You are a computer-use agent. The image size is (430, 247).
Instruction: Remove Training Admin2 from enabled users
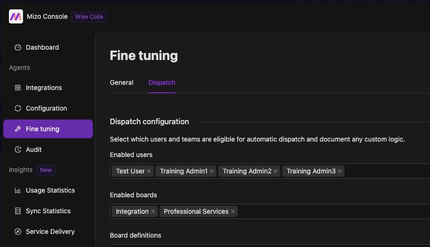pyautogui.click(x=276, y=171)
